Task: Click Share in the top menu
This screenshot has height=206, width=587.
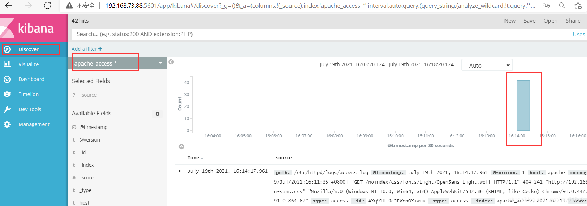Action: click(573, 21)
